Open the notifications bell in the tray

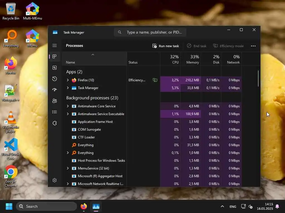tap(277, 206)
